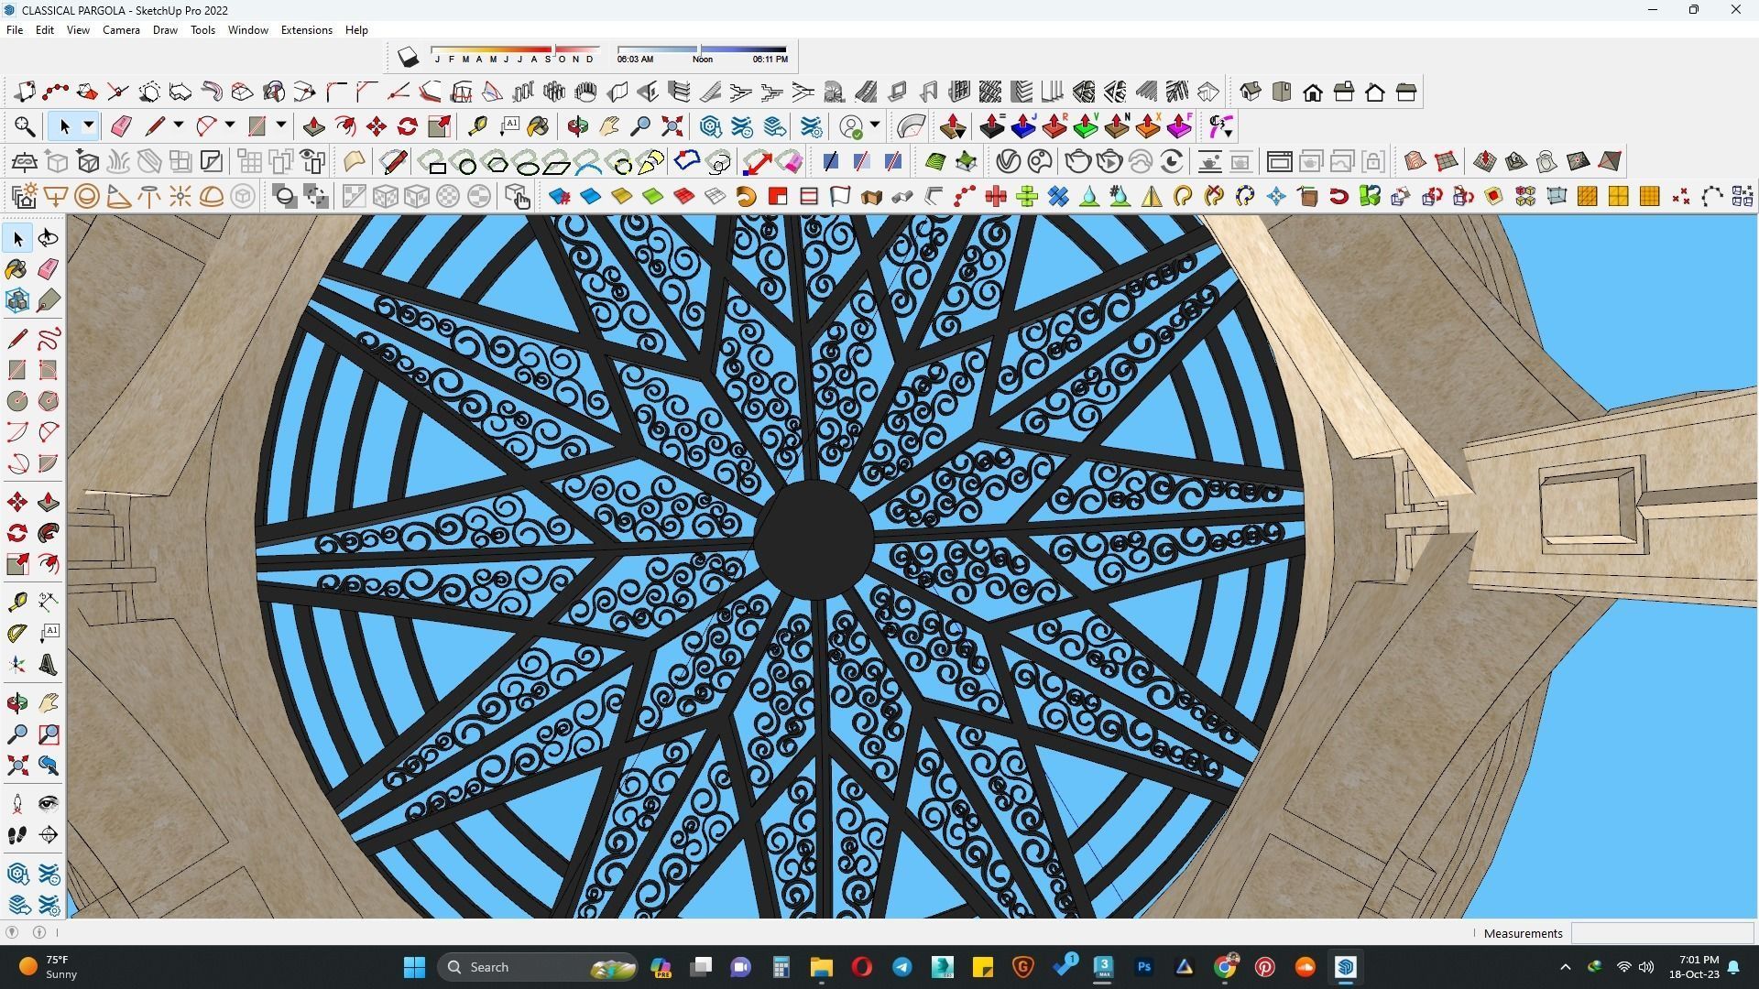Viewport: 1759px width, 989px height.
Task: Activate the 3D Text tool
Action: coord(49,665)
